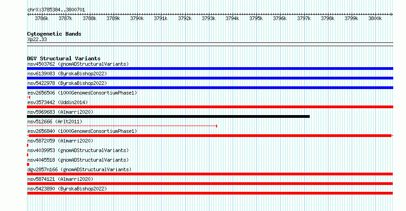
Task: Select the red bar under esv3573442
Action: click(x=210, y=107)
